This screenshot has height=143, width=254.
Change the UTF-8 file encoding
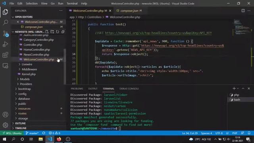(219, 133)
